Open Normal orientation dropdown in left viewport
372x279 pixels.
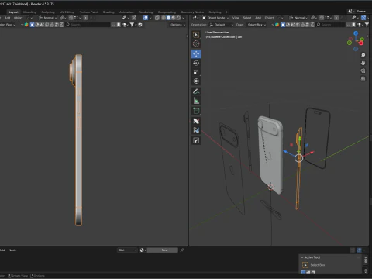click(47, 18)
